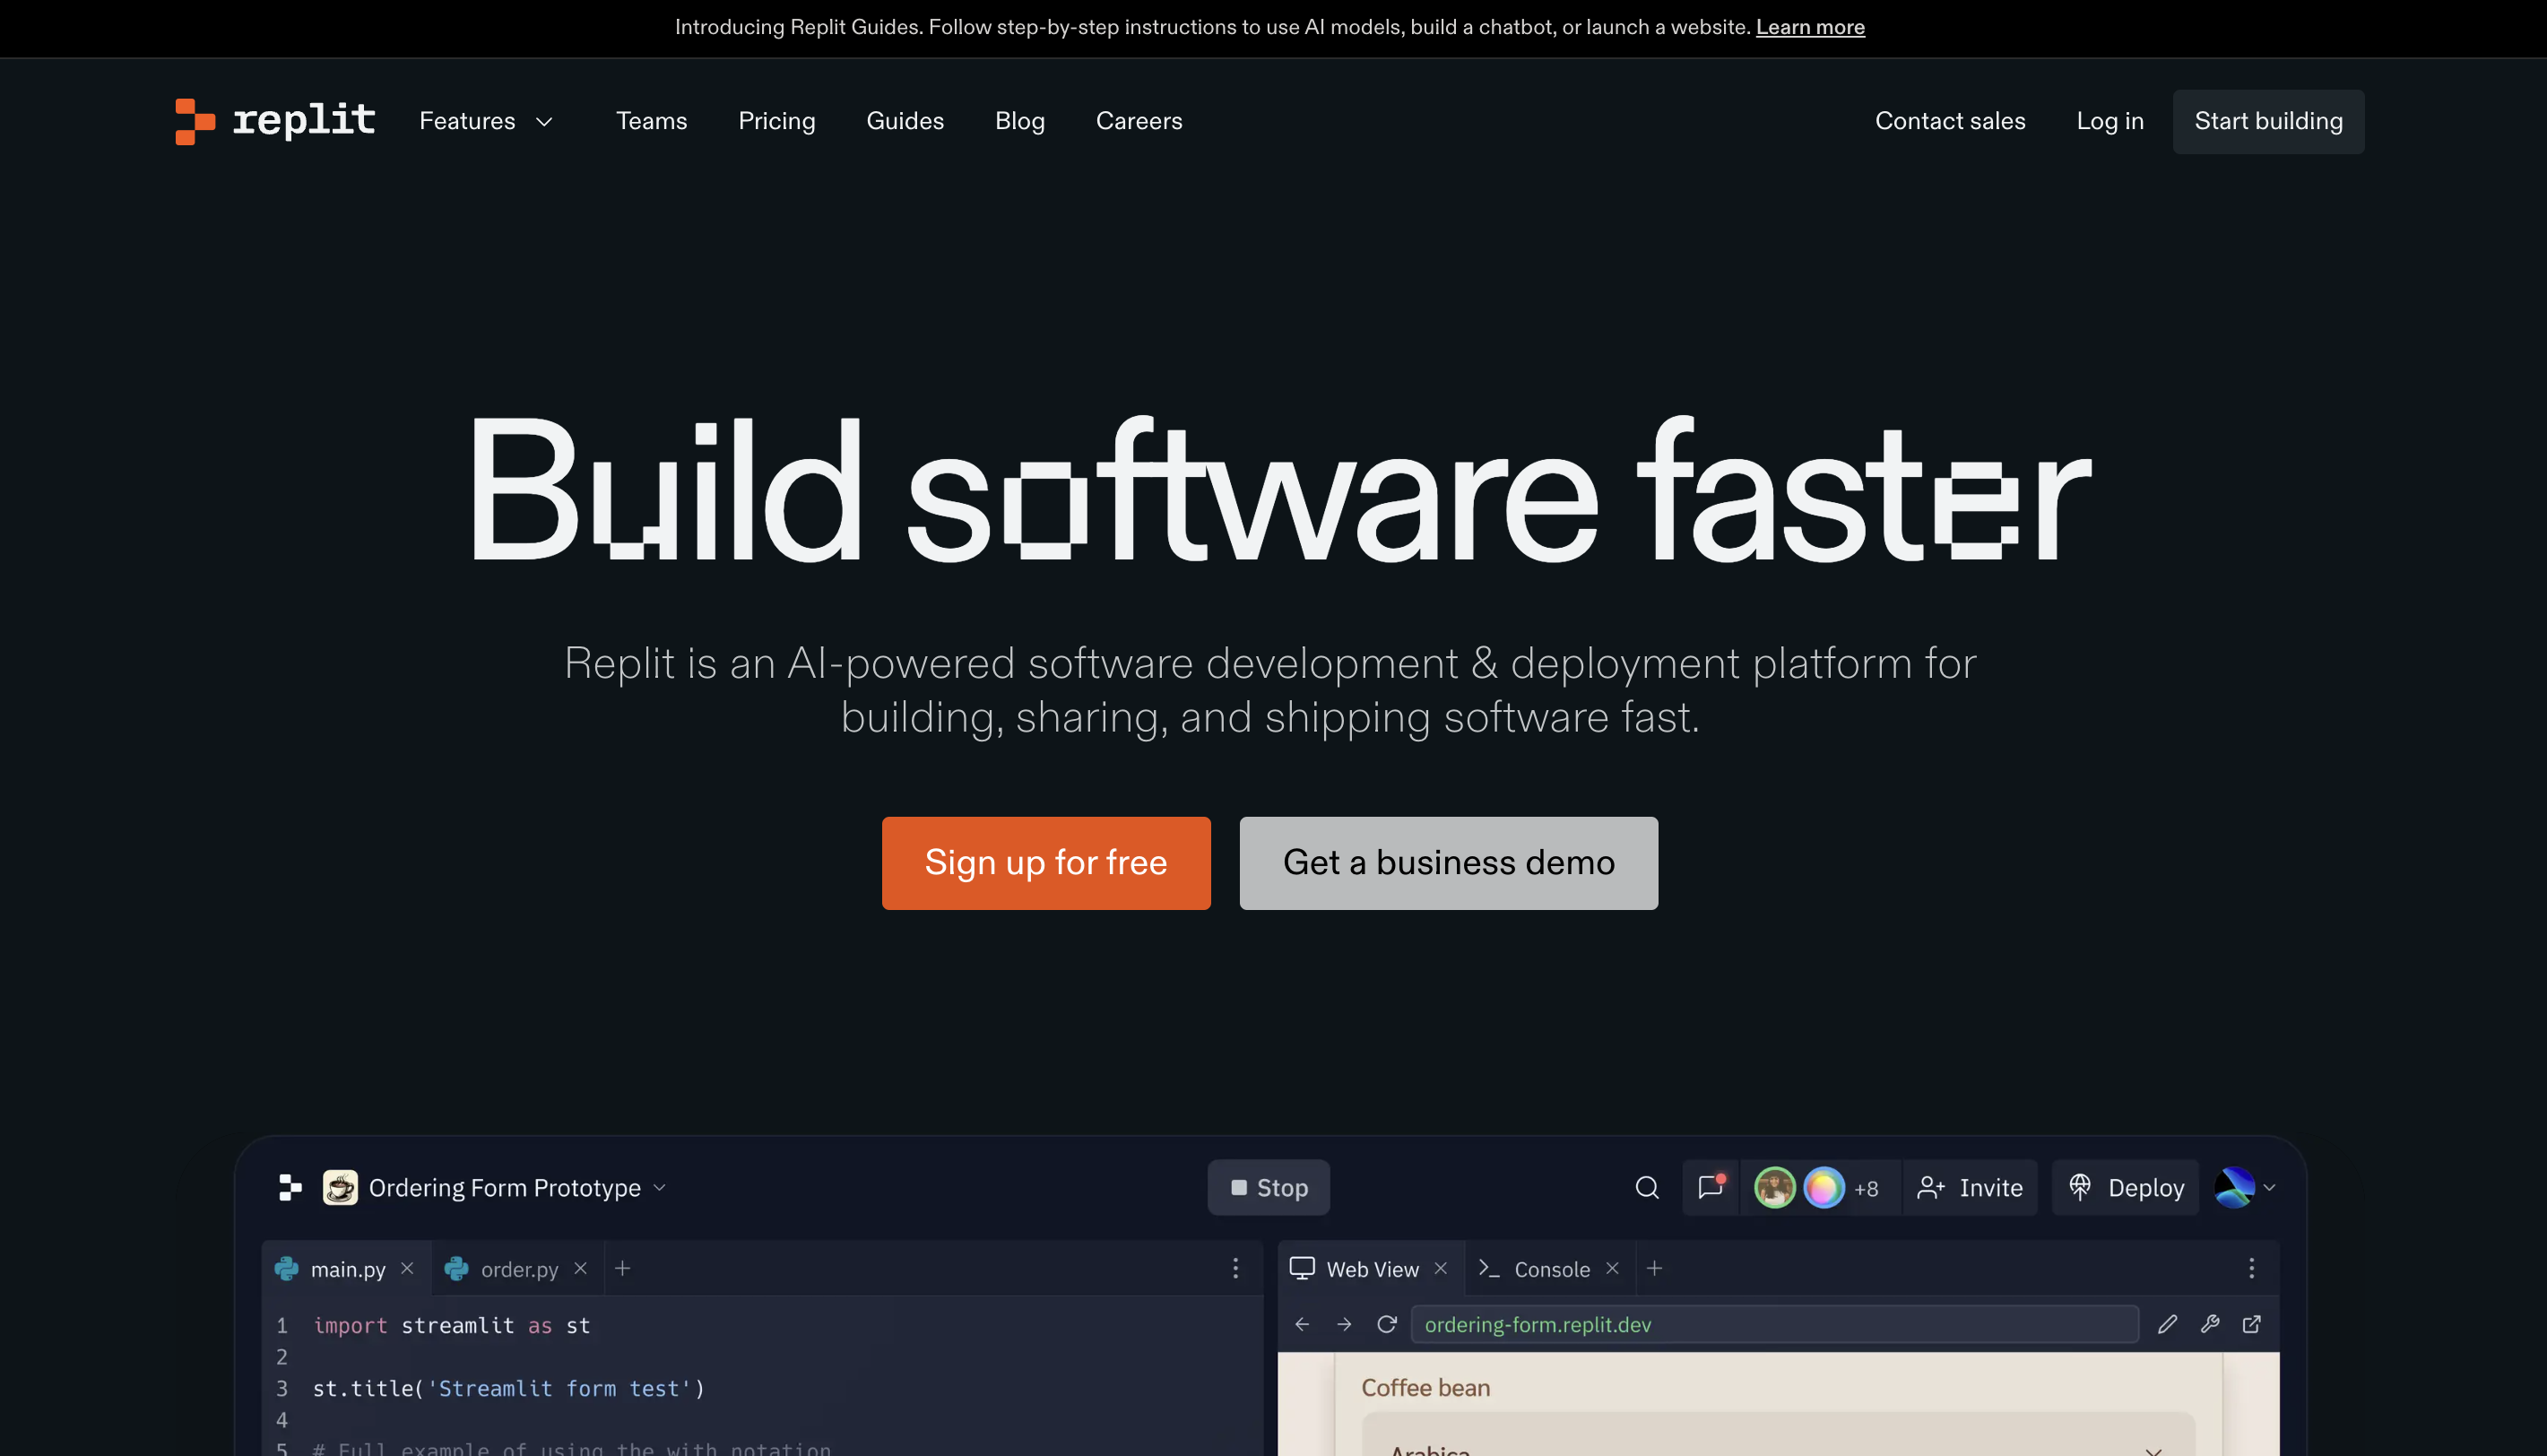The height and width of the screenshot is (1456, 2547).
Task: Expand the Ordering Form Prototype project dropdown
Action: pyautogui.click(x=659, y=1187)
